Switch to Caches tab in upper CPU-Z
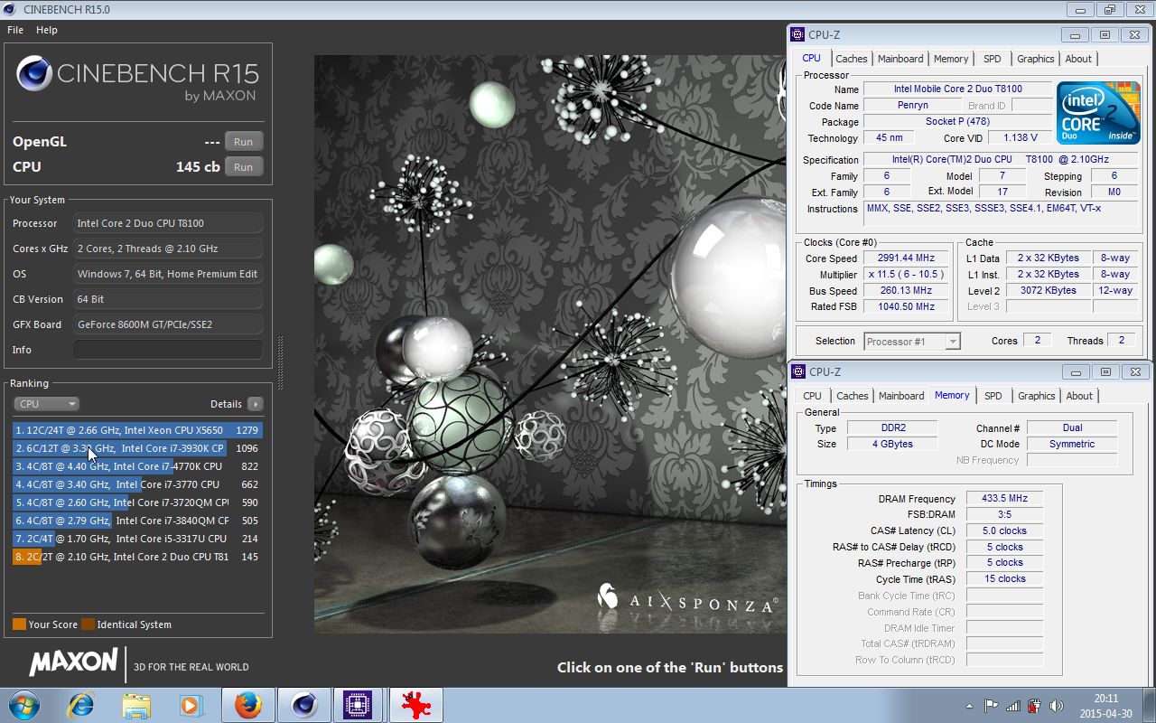This screenshot has width=1156, height=723. [x=851, y=59]
